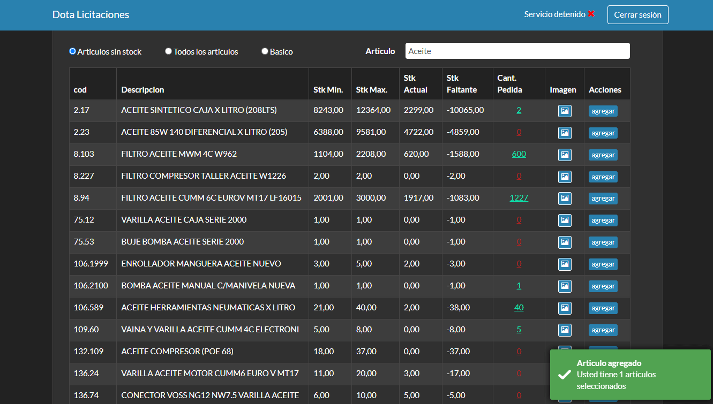Click agregar for BUJE BOMBA ACEITE row

[x=603, y=242]
